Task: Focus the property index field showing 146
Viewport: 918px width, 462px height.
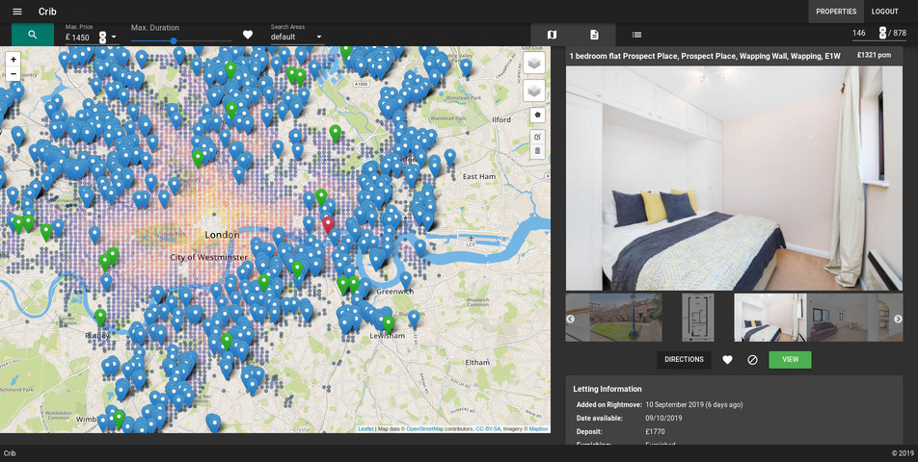Action: click(x=865, y=33)
